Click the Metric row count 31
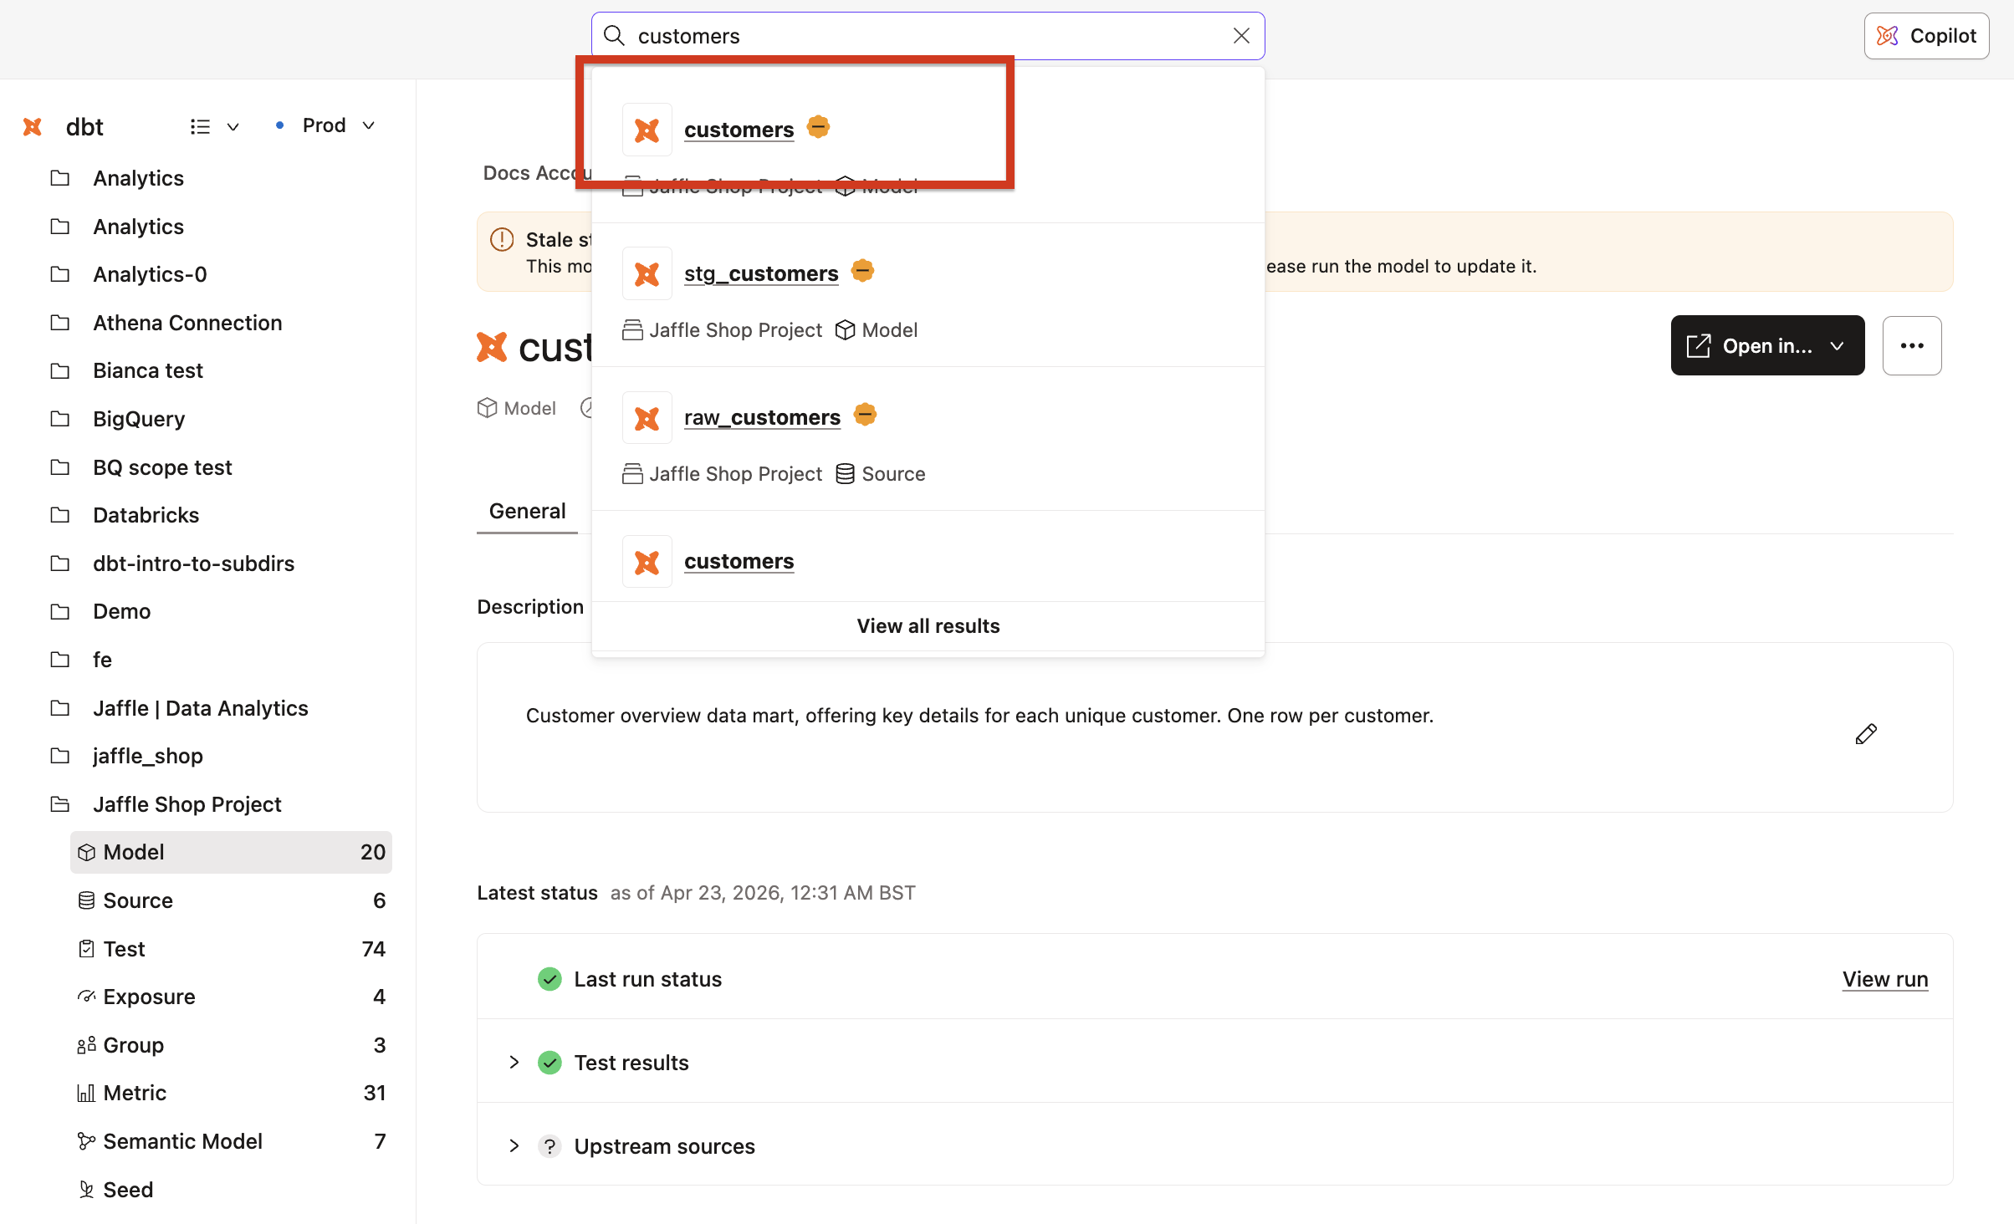Image resolution: width=2014 pixels, height=1224 pixels. (x=375, y=1093)
